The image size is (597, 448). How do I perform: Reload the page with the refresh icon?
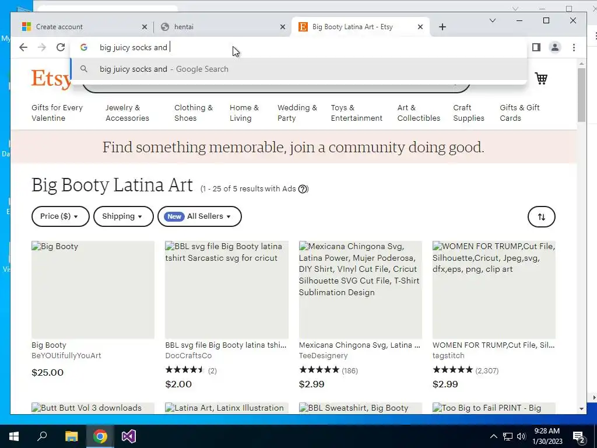pos(61,47)
